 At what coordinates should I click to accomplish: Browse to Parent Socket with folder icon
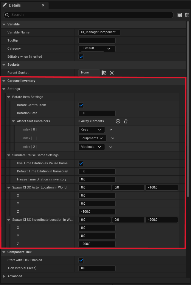104,73
